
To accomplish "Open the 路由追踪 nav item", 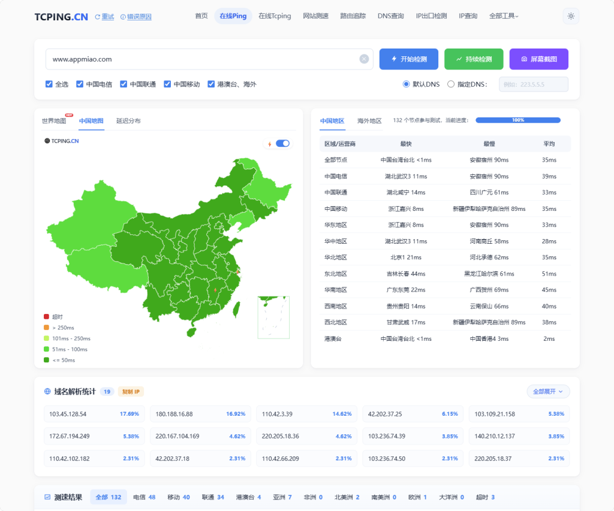I will [353, 16].
